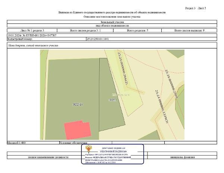Click map label '25:24:000000:2909'

171,84
